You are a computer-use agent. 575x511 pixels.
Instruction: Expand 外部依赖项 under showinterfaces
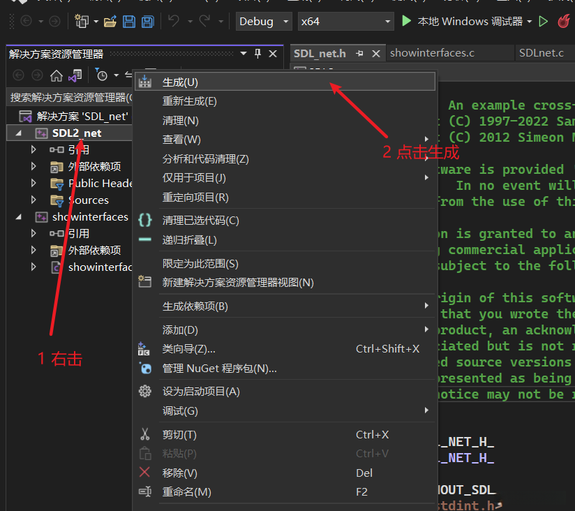coord(33,250)
